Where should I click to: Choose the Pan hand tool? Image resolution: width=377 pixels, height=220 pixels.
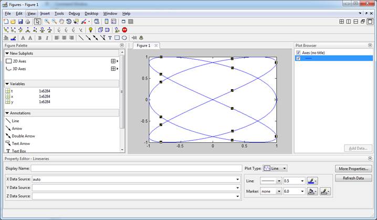point(61,22)
